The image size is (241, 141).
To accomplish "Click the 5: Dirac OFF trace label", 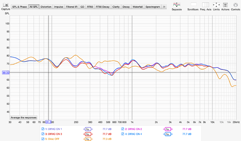I will coord(52,139).
